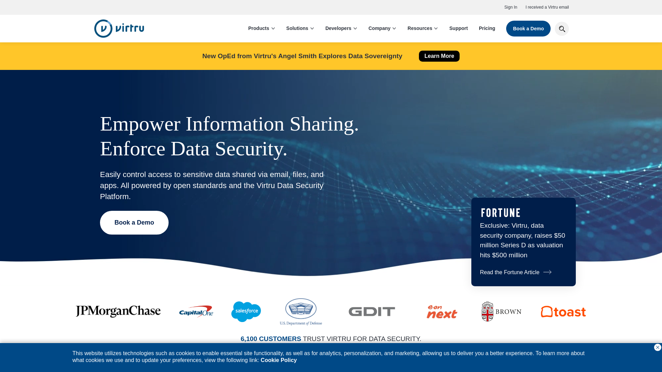Open the search magnifier icon

click(x=562, y=29)
